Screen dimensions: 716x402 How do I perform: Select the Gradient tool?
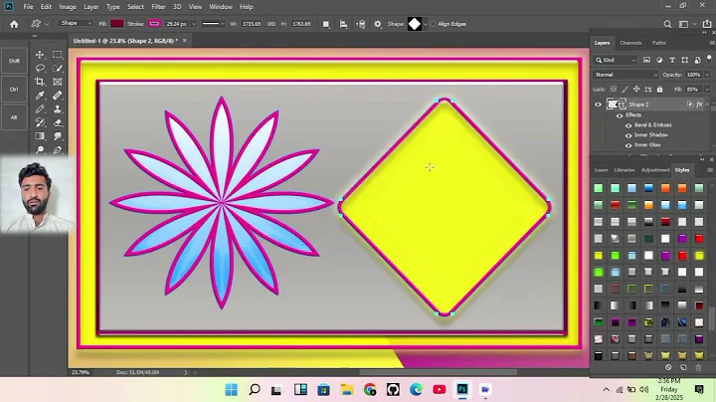click(x=40, y=136)
